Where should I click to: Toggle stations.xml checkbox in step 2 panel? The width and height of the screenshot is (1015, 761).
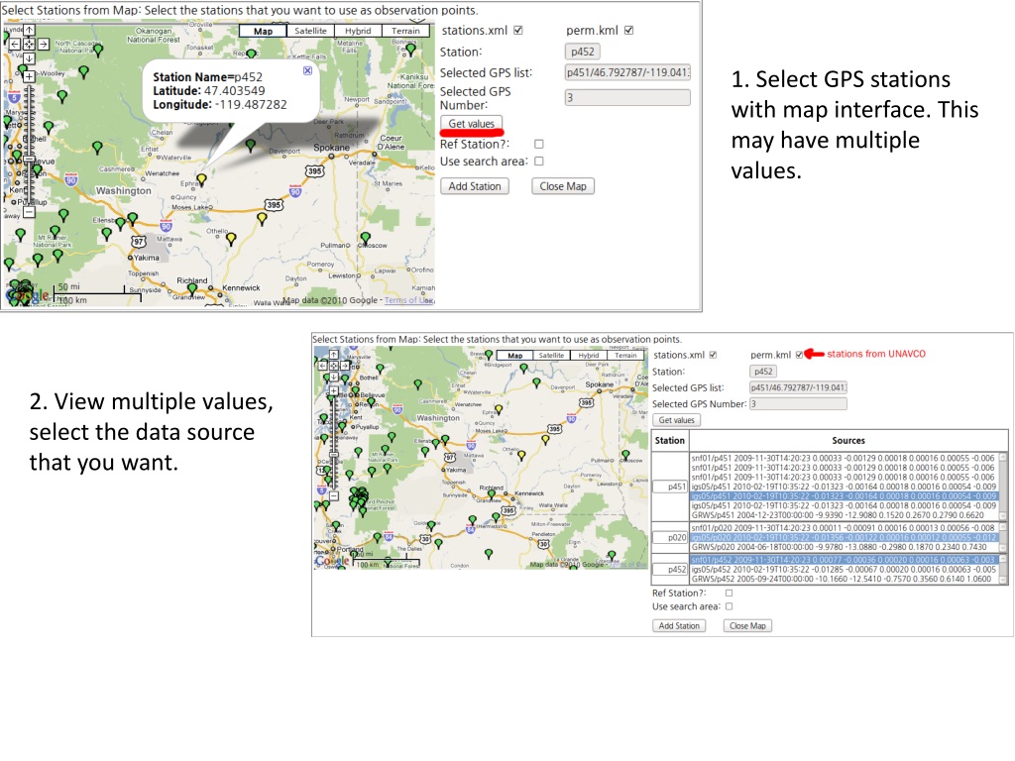point(713,355)
